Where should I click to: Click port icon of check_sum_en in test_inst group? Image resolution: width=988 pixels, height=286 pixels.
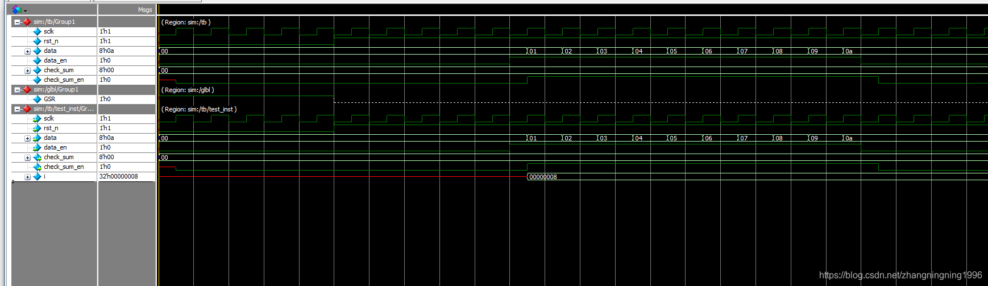click(x=37, y=167)
